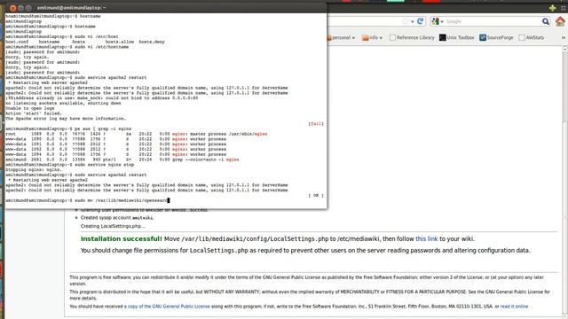Viewport: 568px width, 319px height.
Task: Click the 'Created sysop account' line
Action: coord(117,218)
